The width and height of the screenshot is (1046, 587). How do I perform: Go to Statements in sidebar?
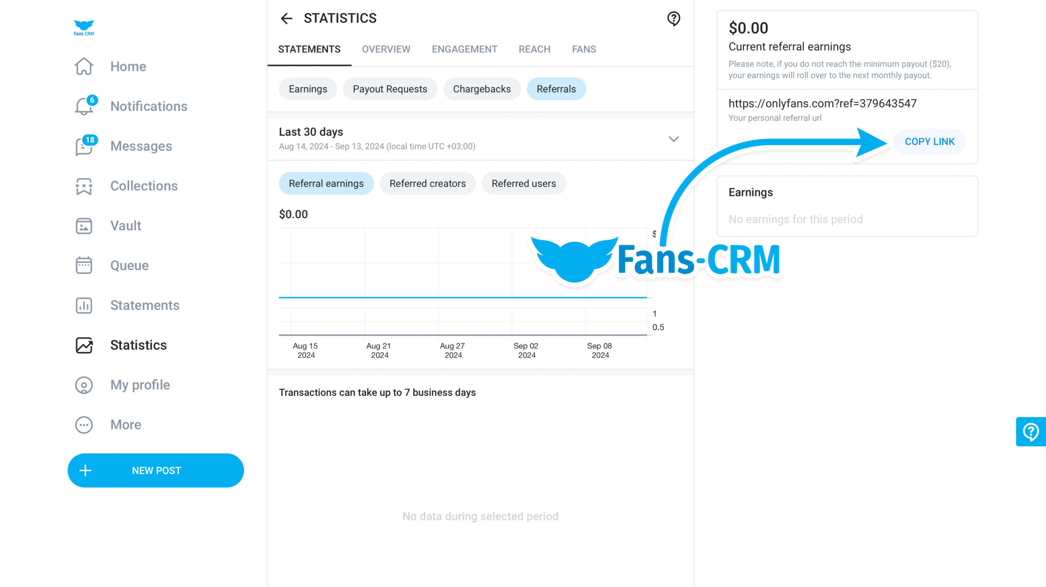[145, 305]
